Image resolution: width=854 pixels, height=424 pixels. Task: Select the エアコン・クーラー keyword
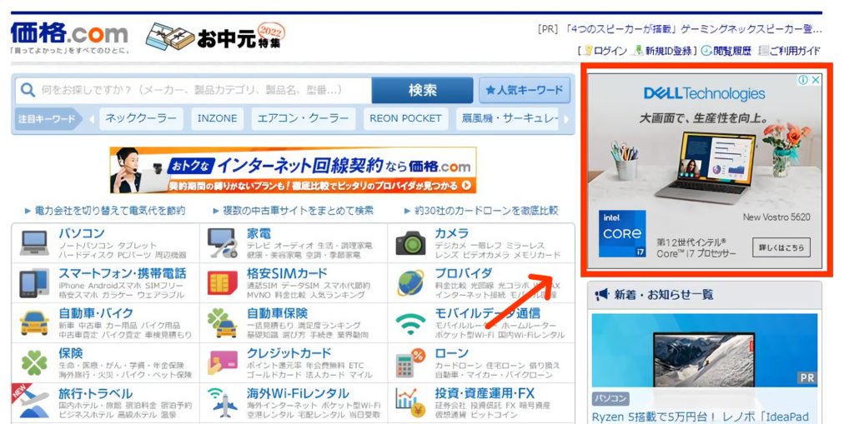pyautogui.click(x=304, y=118)
